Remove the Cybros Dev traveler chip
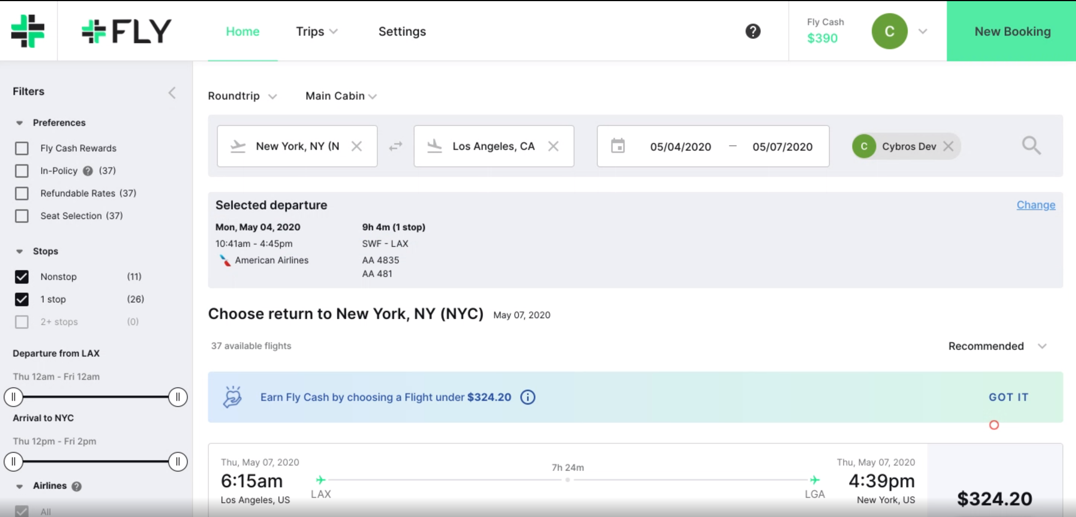The height and width of the screenshot is (517, 1076). (948, 146)
